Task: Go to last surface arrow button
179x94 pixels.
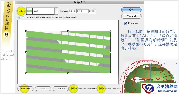Action: click(94, 11)
